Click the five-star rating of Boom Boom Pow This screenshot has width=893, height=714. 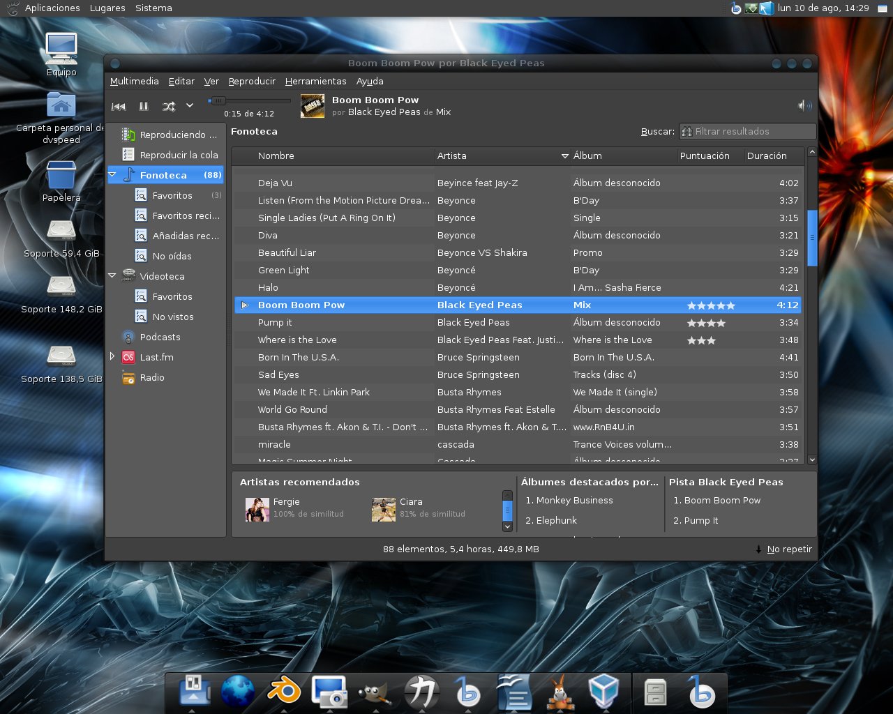(711, 305)
